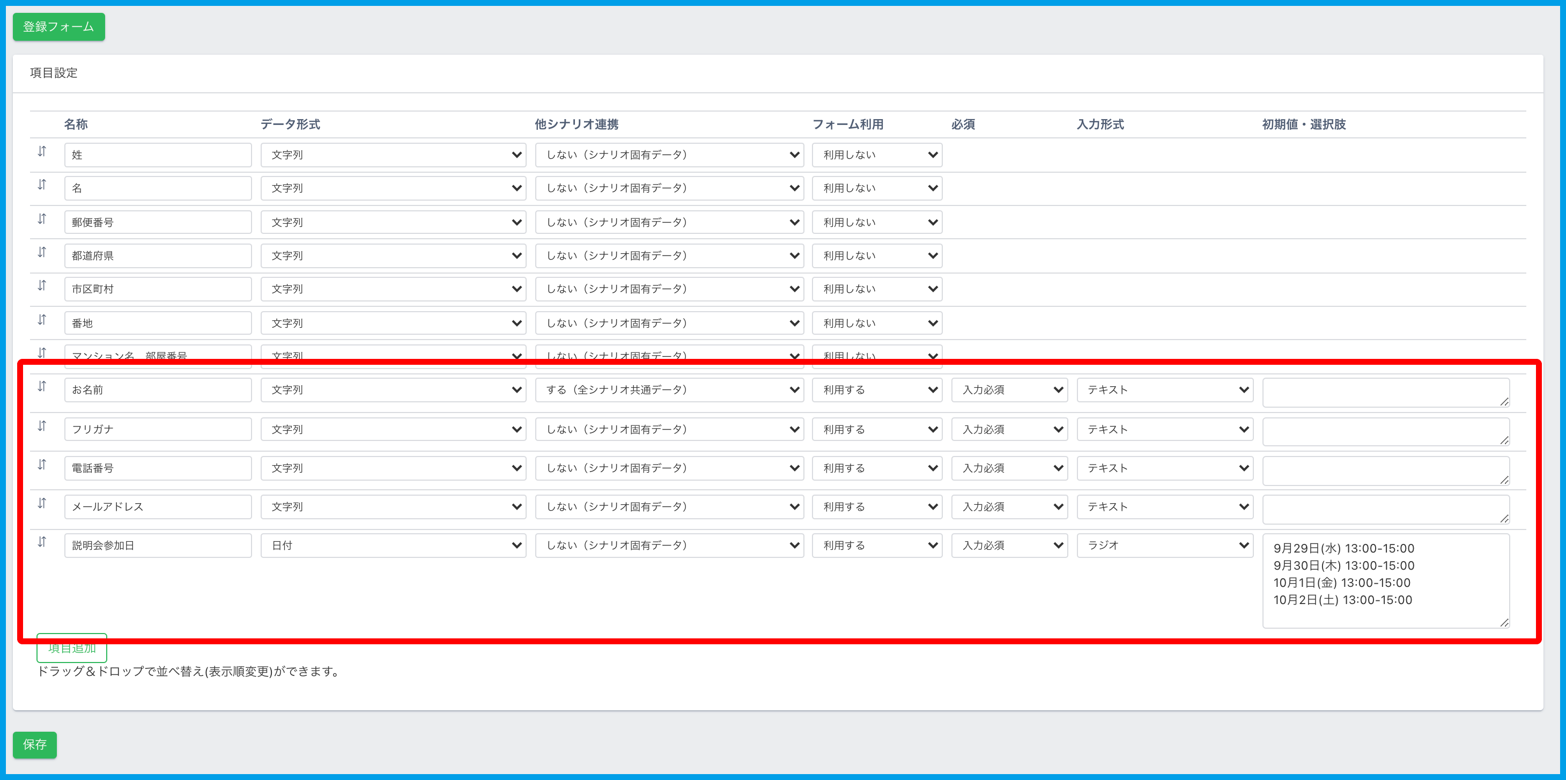Click the reorder handle beside フリガナ
This screenshot has height=780, width=1566.
tap(42, 425)
